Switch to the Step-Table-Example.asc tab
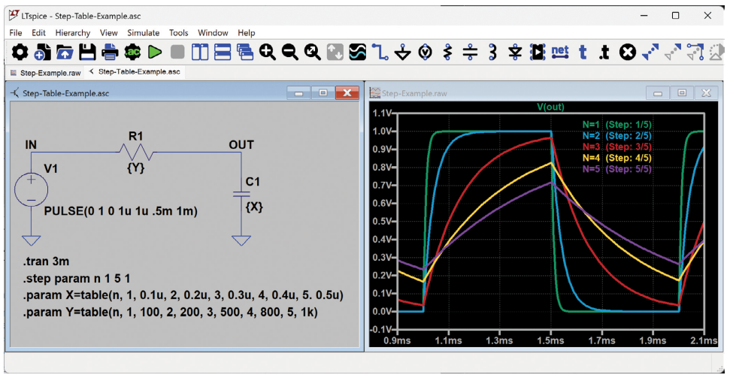Viewport: 733px width, 378px height. pyautogui.click(x=135, y=72)
